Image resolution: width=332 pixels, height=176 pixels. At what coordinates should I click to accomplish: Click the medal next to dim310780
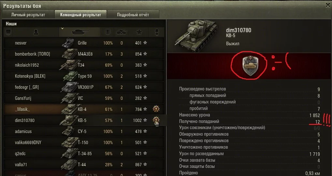tap(156, 120)
